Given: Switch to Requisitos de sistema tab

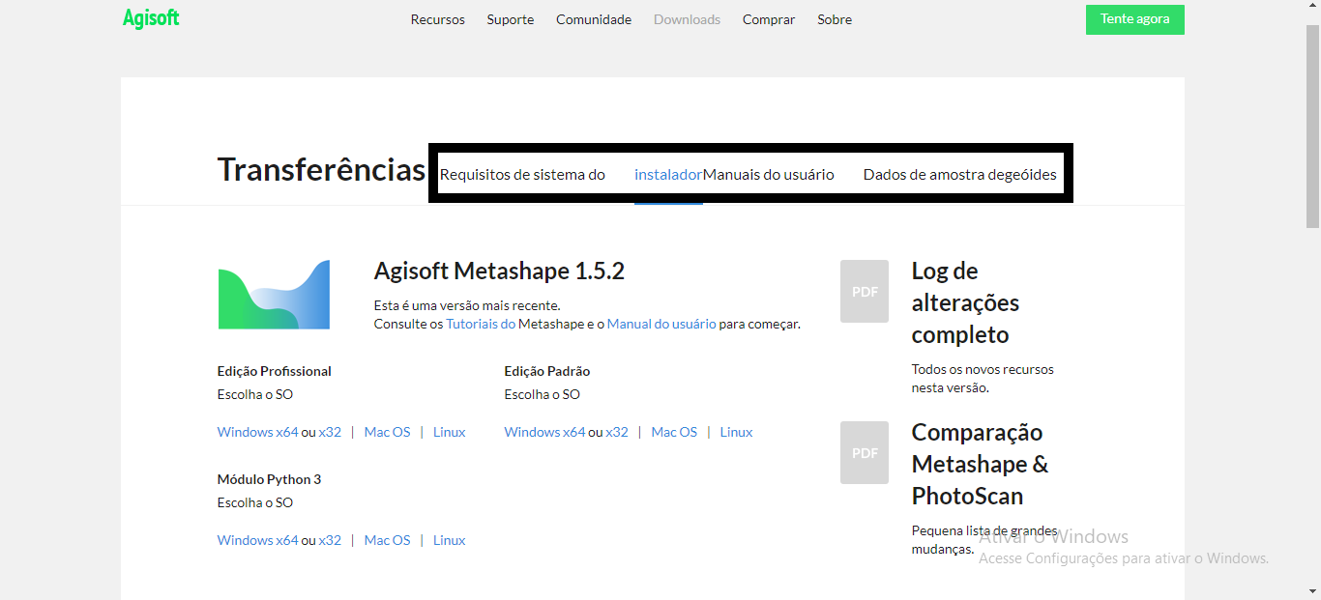Looking at the screenshot, I should [522, 175].
